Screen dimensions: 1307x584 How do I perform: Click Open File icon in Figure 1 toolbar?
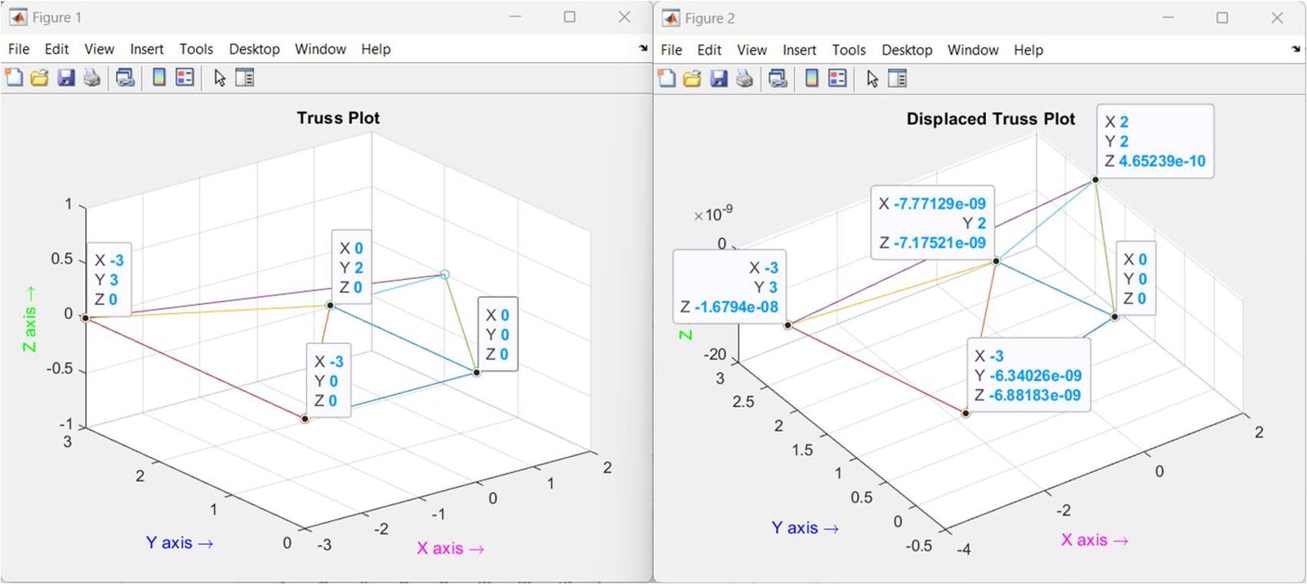pos(39,77)
